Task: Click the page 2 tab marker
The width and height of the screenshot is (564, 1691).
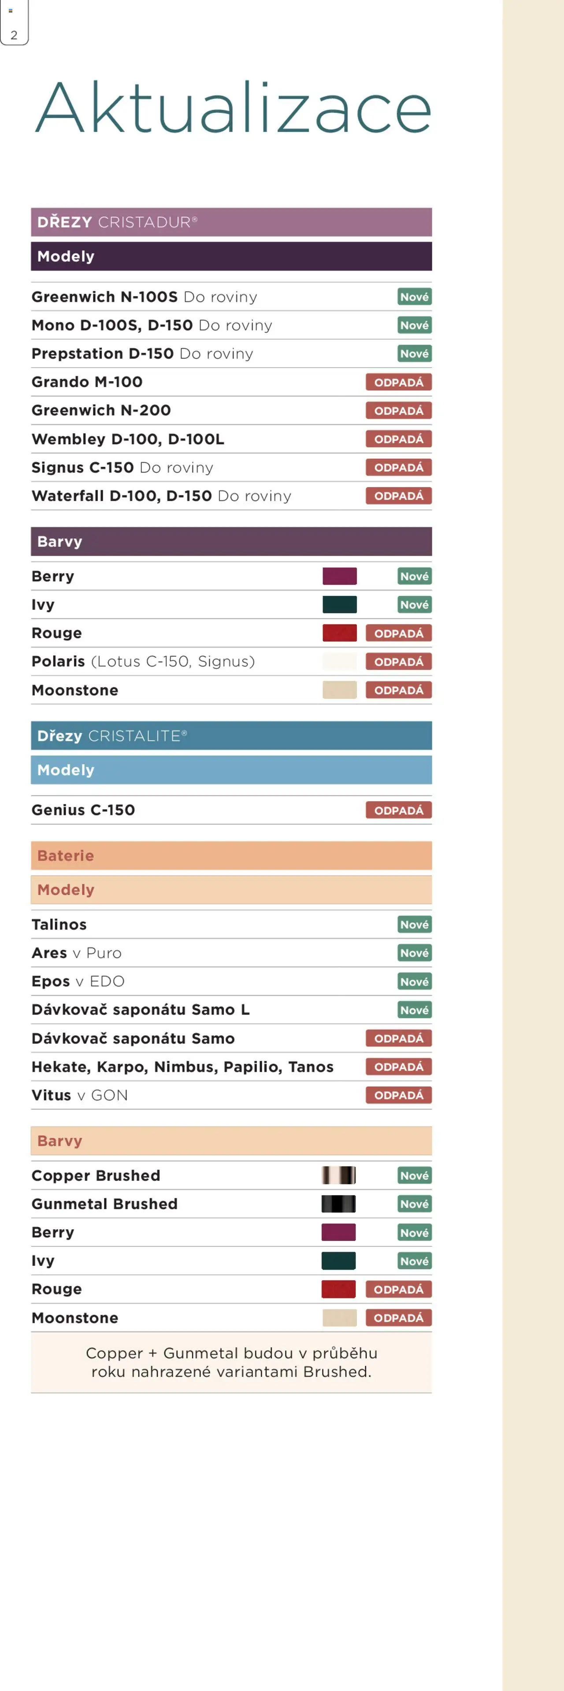Action: coord(14,22)
